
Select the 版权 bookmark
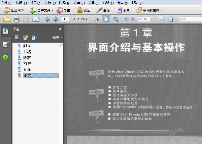pos(27,58)
